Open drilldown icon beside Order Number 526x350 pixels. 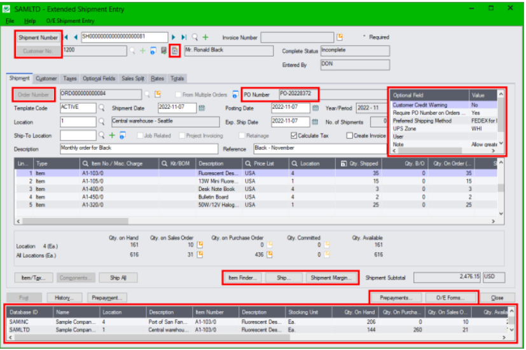157,95
